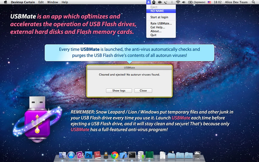Click the Wi-Fi status icon
This screenshot has width=259, height=162.
(x=178, y=2)
